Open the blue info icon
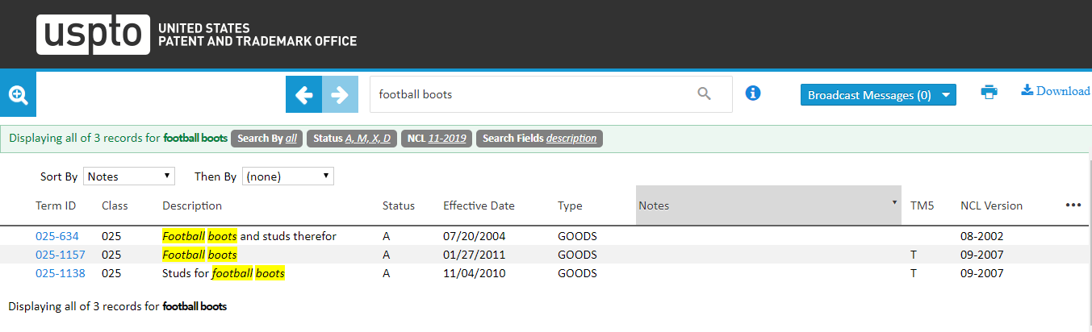This screenshot has width=1092, height=332. tap(753, 93)
